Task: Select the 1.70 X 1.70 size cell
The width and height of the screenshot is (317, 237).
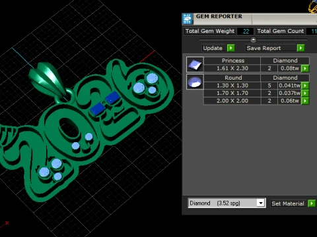Action: 232,93
